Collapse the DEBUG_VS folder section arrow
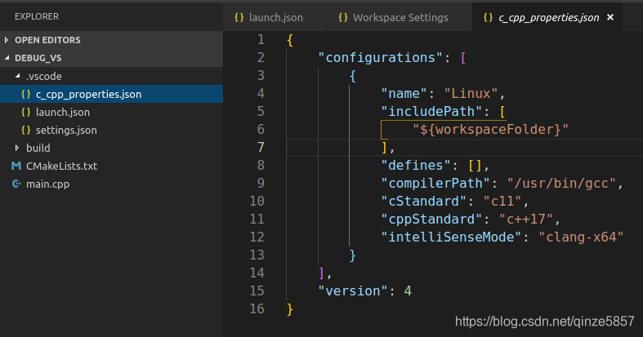 pyautogui.click(x=7, y=58)
